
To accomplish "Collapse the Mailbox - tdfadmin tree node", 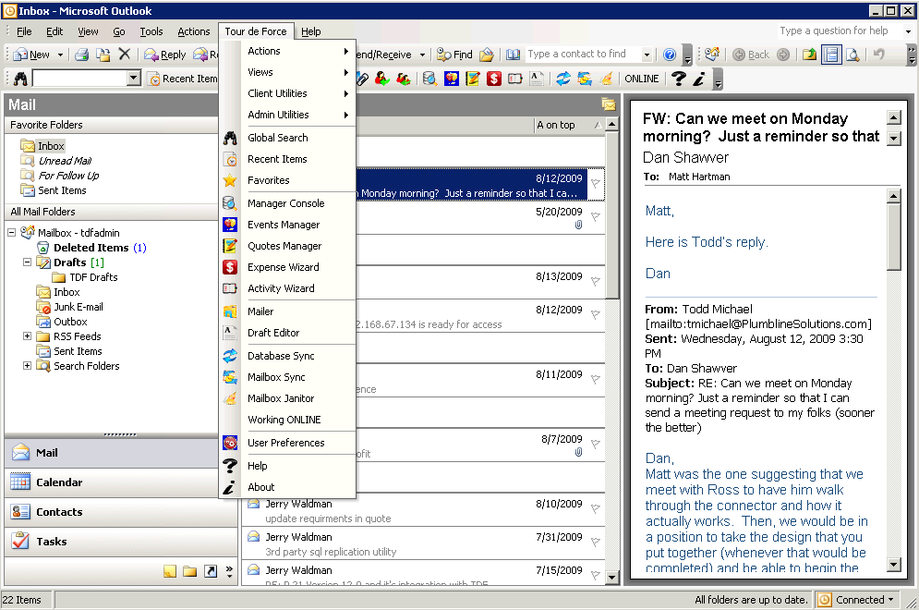I will pyautogui.click(x=12, y=233).
